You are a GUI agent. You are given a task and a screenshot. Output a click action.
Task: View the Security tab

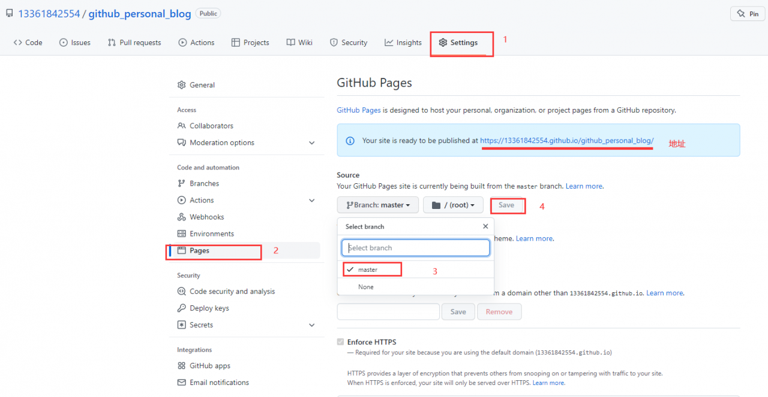click(349, 43)
